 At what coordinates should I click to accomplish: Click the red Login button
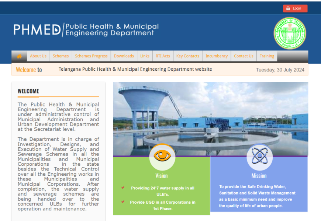295,8
